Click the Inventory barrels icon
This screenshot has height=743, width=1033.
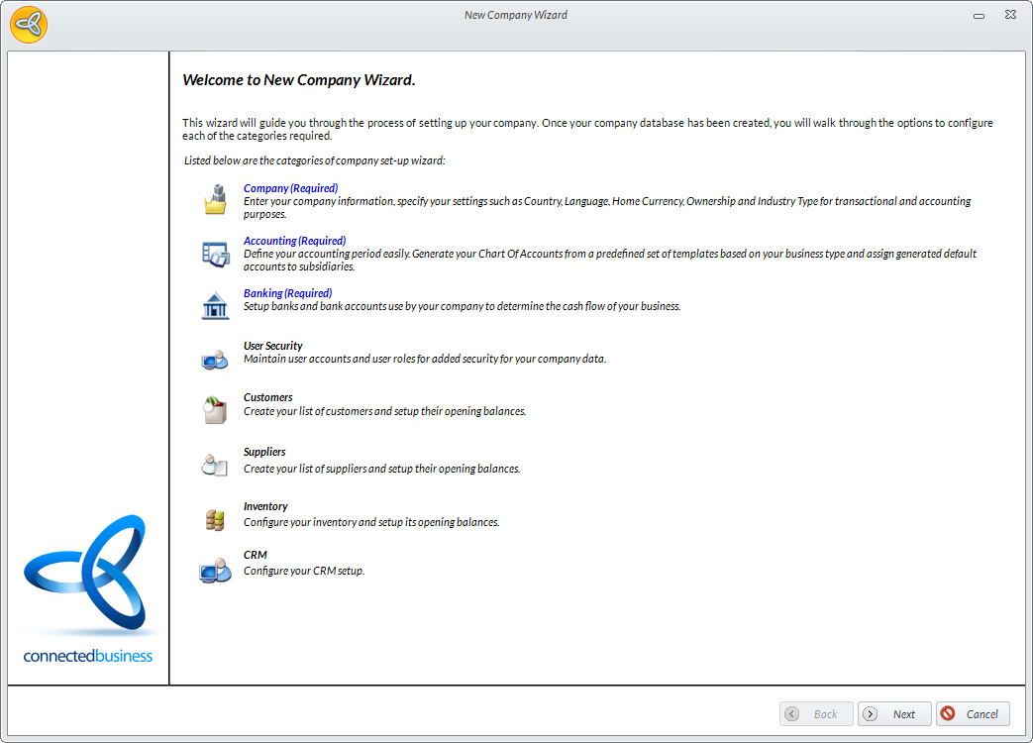pyautogui.click(x=215, y=518)
